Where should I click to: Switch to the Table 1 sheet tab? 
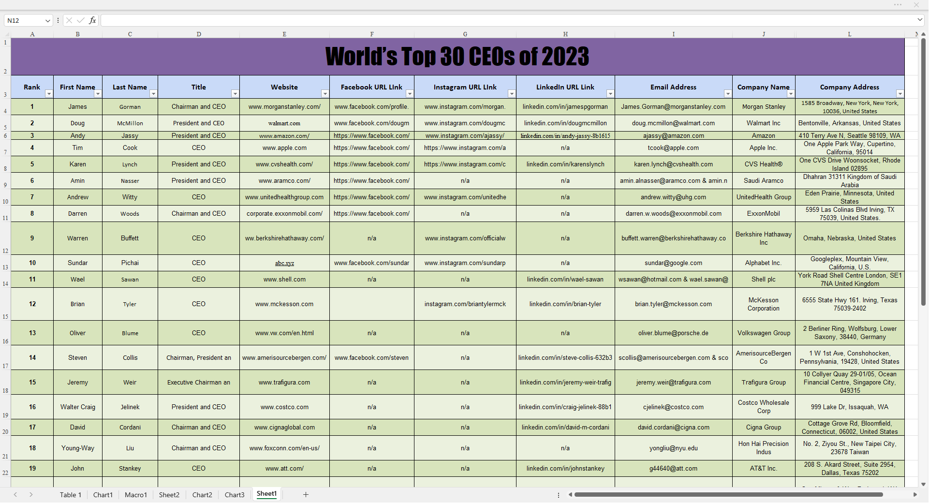point(71,495)
